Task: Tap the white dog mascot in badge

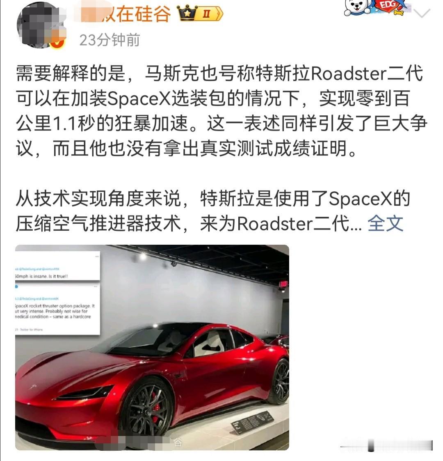Action: point(357,7)
